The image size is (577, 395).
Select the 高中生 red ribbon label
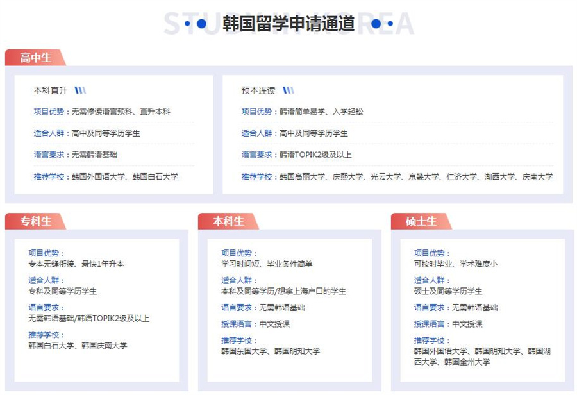(x=35, y=58)
